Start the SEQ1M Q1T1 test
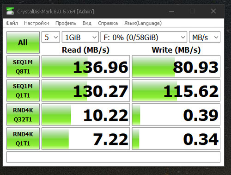The image size is (231, 175). tap(23, 90)
